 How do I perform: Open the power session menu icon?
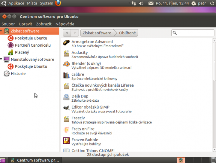212,3
